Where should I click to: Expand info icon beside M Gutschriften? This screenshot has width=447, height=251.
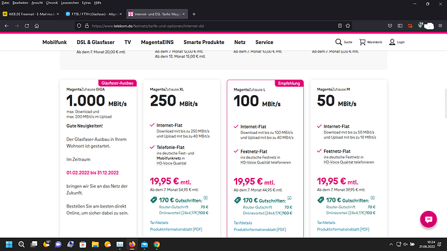pos(372,198)
